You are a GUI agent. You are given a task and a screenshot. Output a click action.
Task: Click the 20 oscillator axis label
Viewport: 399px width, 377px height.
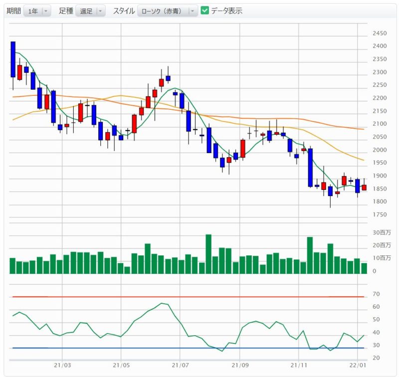[x=376, y=358]
